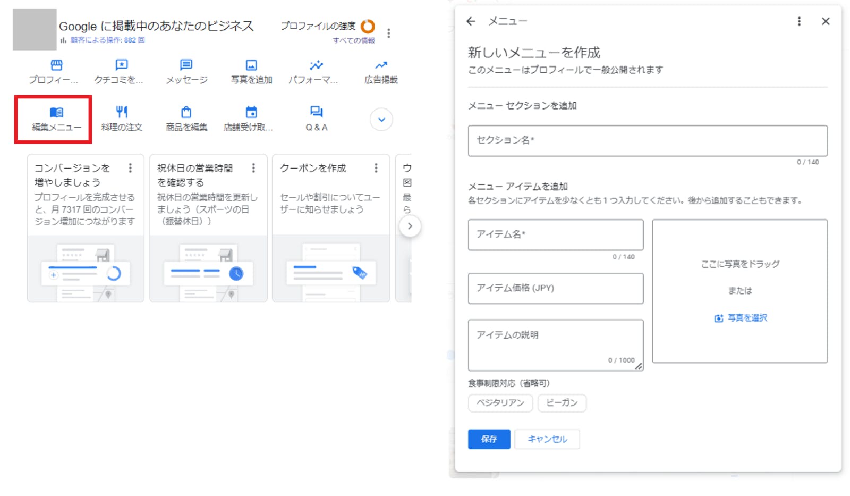Focus the アイテムの説明 text area

(x=556, y=345)
